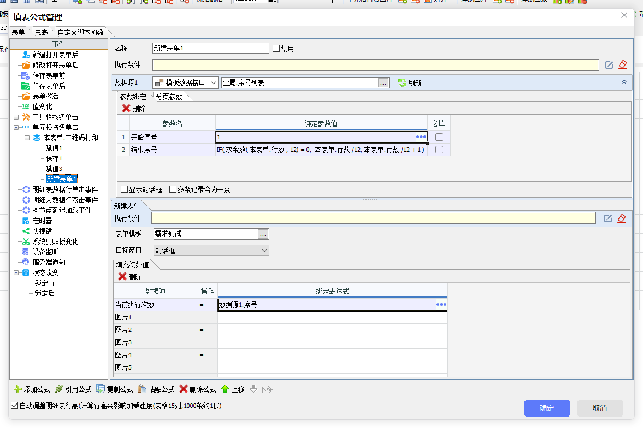Browse 全局.序号列表 with ellipsis button
This screenshot has height=428, width=643.
coord(383,83)
